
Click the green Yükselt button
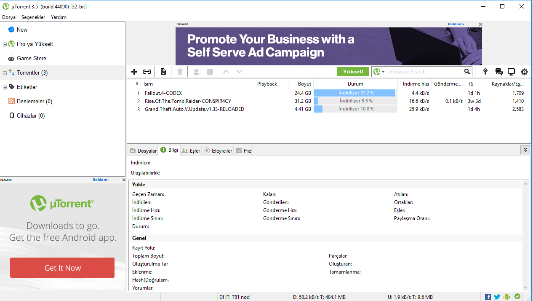(353, 72)
